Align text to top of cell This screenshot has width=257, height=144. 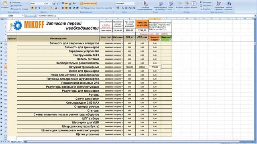tap(63, 4)
